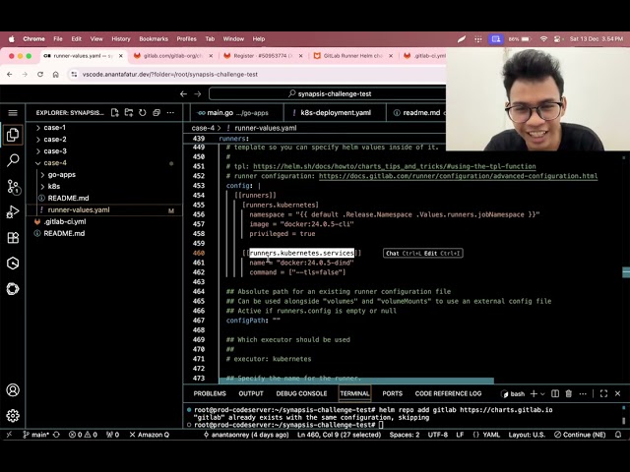Open Explorer more actions ellipsis

pyautogui.click(x=170, y=113)
